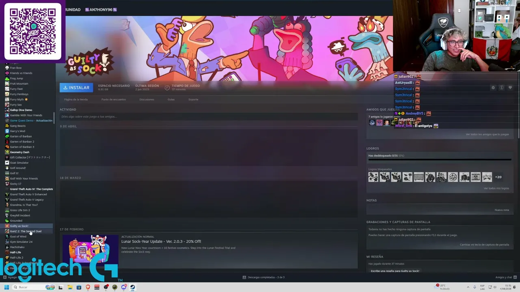Open the Página de la tienda tab

[x=76, y=99]
